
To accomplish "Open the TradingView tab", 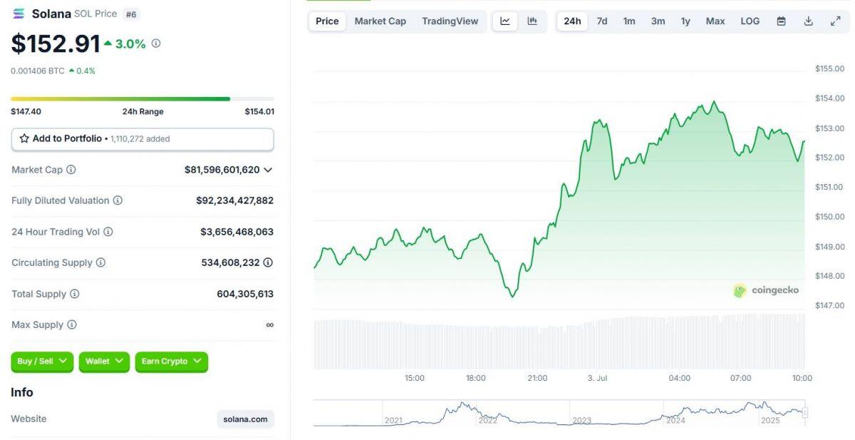I will 450,21.
